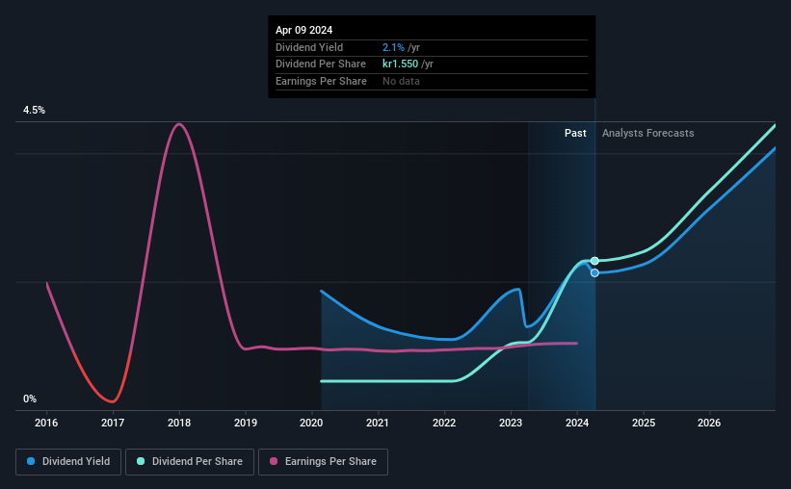Toggle the Dividend Per Share legend button
The height and width of the screenshot is (489, 791).
[190, 462]
